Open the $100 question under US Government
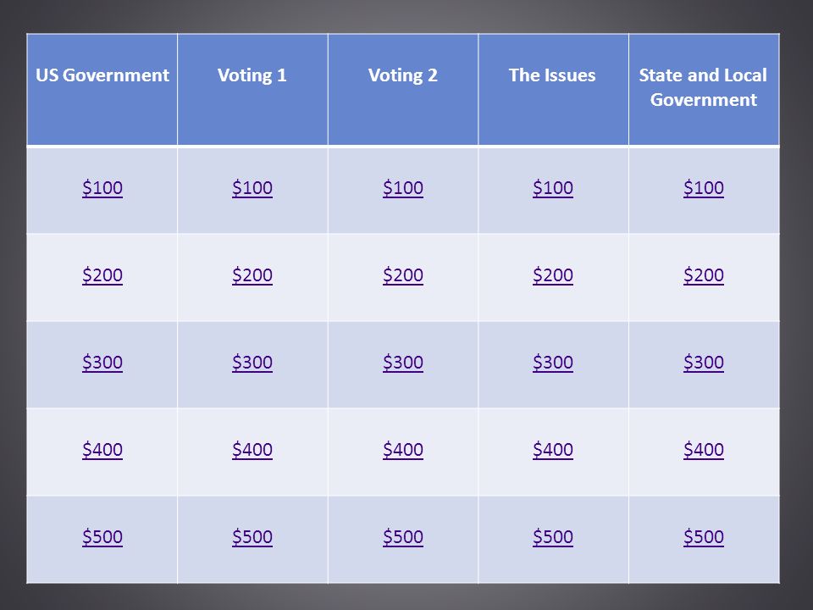 point(102,188)
